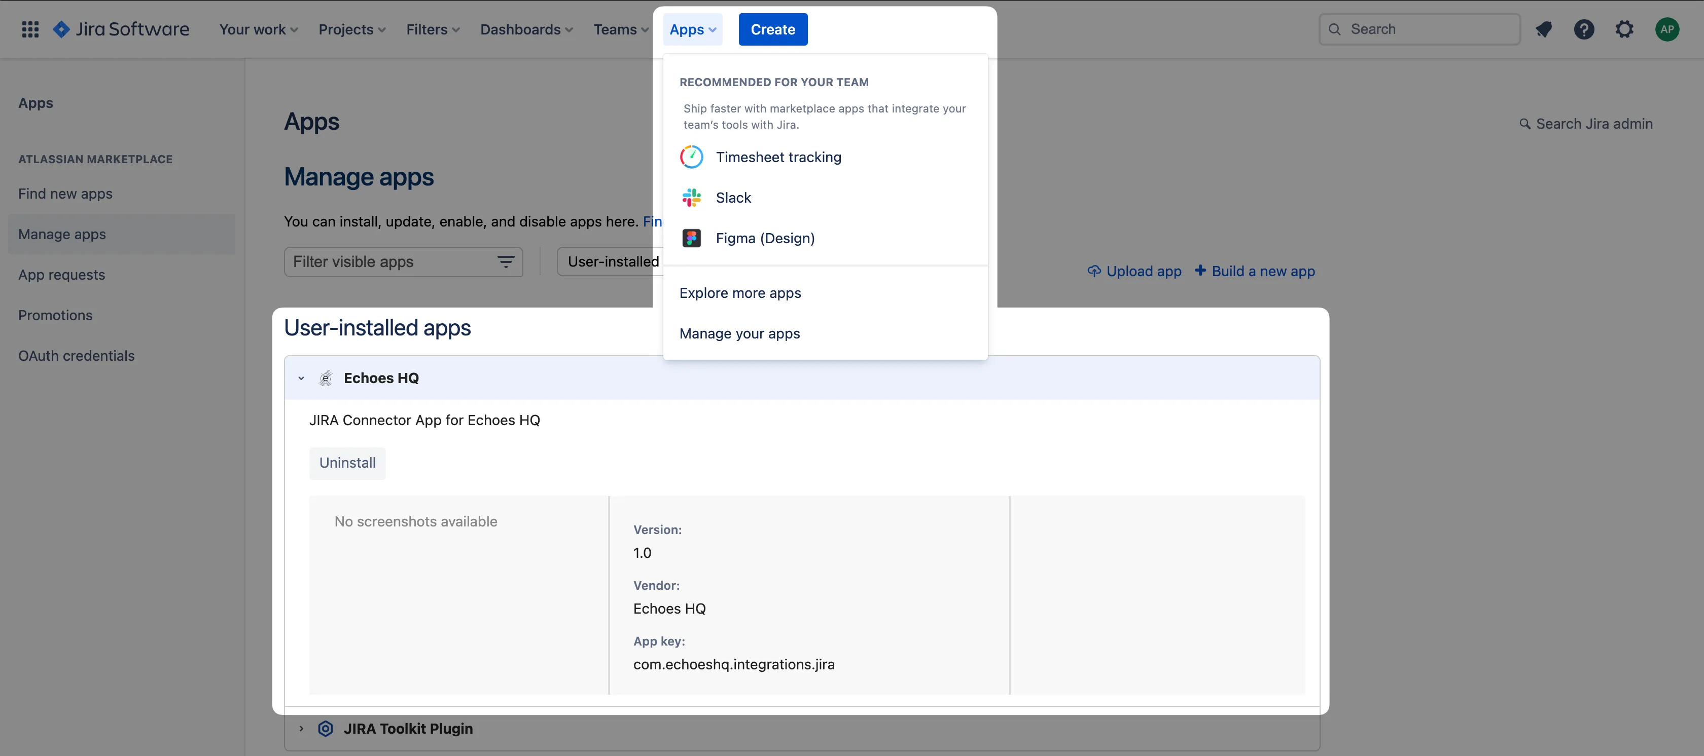Click the JIRA Toolkit Plugin icon
This screenshot has width=1704, height=756.
tap(325, 728)
